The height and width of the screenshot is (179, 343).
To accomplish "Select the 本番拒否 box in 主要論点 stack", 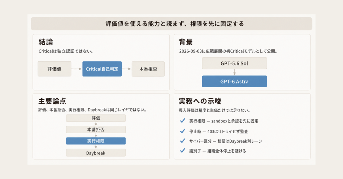I will [96, 130].
